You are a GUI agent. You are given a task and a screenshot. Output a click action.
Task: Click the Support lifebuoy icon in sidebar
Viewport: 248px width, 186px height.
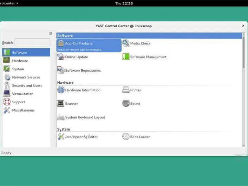(x=7, y=102)
